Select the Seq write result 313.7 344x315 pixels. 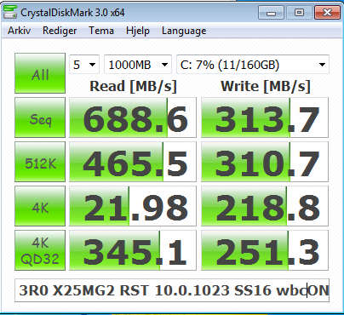click(265, 117)
